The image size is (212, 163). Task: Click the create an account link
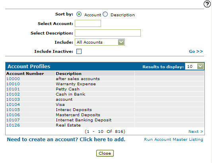click(x=66, y=140)
